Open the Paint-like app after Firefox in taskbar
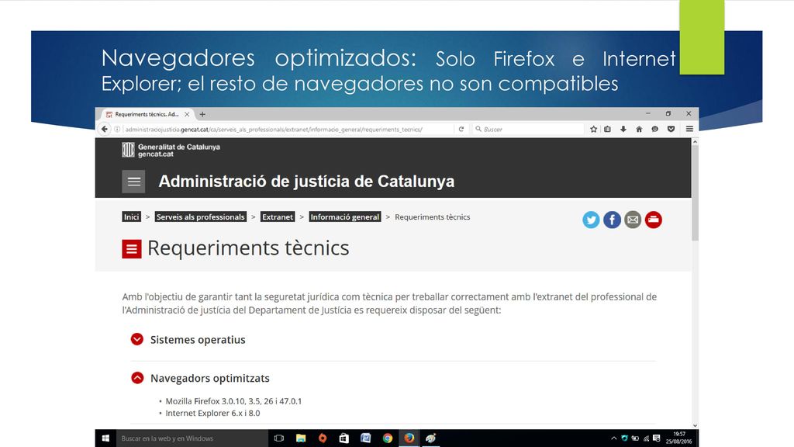This screenshot has height=447, width=794. point(431,438)
